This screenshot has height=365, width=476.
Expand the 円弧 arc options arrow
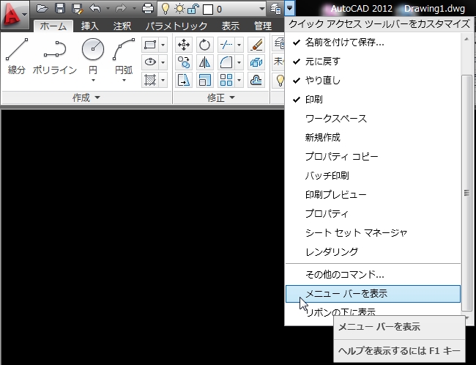124,80
